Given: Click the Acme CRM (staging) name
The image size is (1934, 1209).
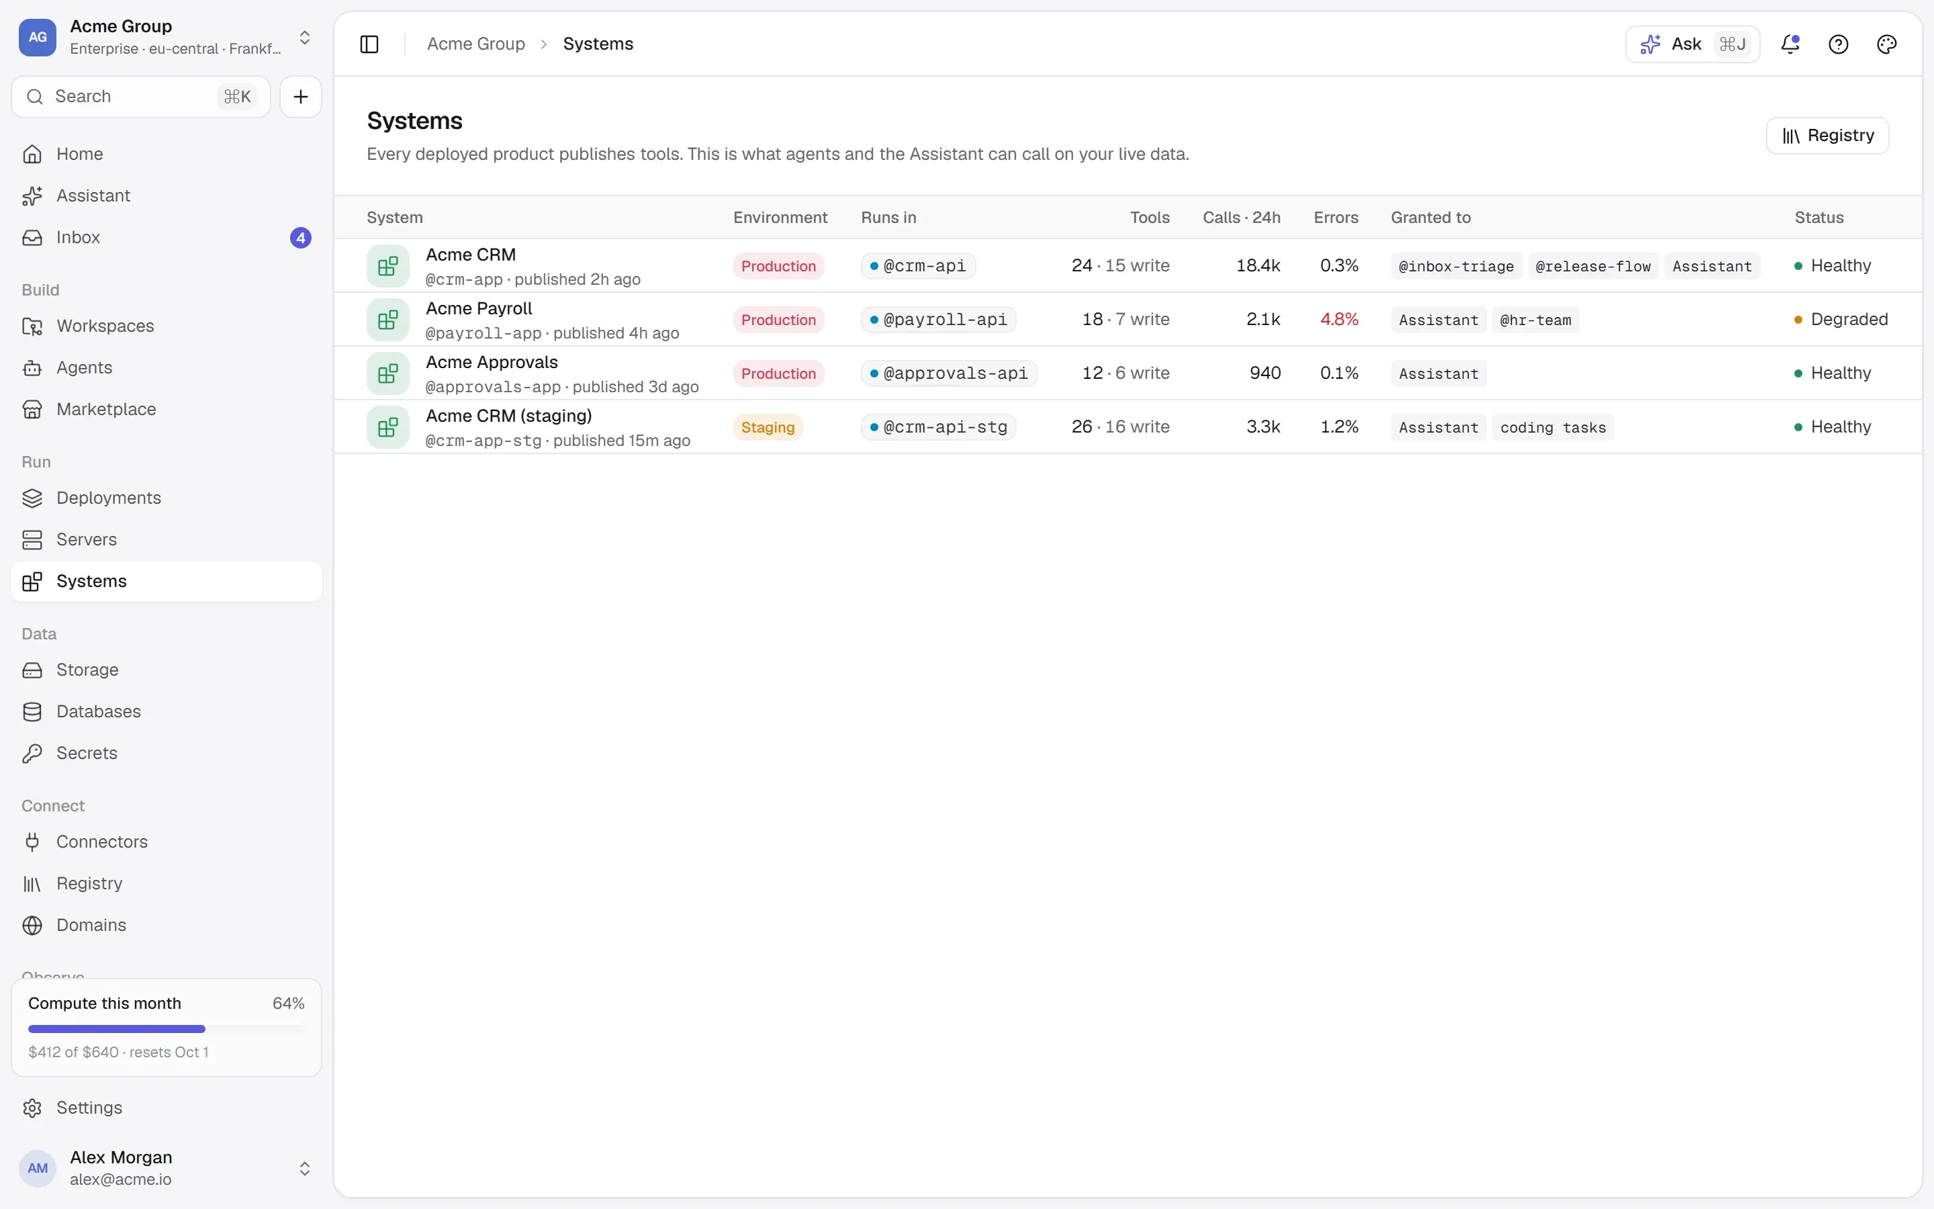Looking at the screenshot, I should click(x=508, y=416).
